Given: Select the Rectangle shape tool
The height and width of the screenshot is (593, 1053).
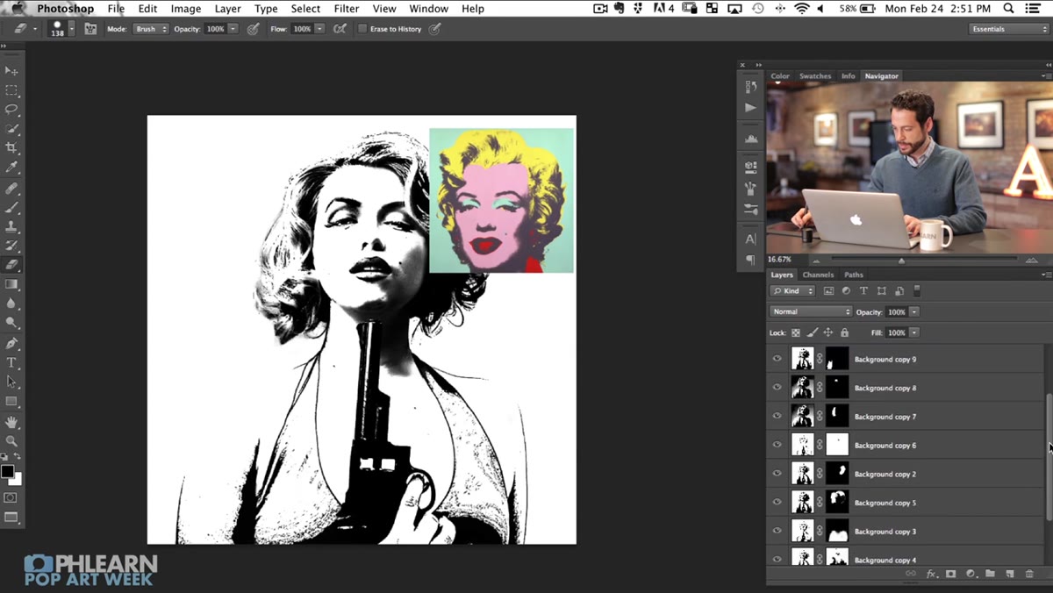Looking at the screenshot, I should pyautogui.click(x=11, y=402).
